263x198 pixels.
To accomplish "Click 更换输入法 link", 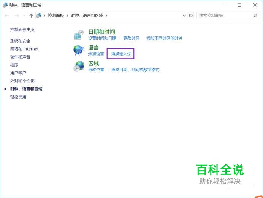I will [121, 54].
